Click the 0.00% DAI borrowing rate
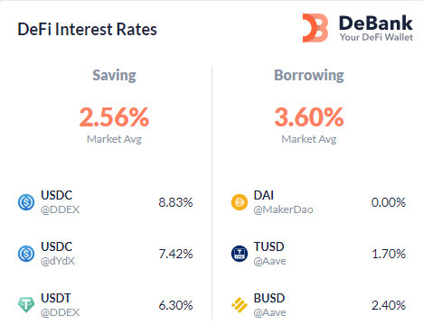Image resolution: width=423 pixels, height=325 pixels. (389, 202)
